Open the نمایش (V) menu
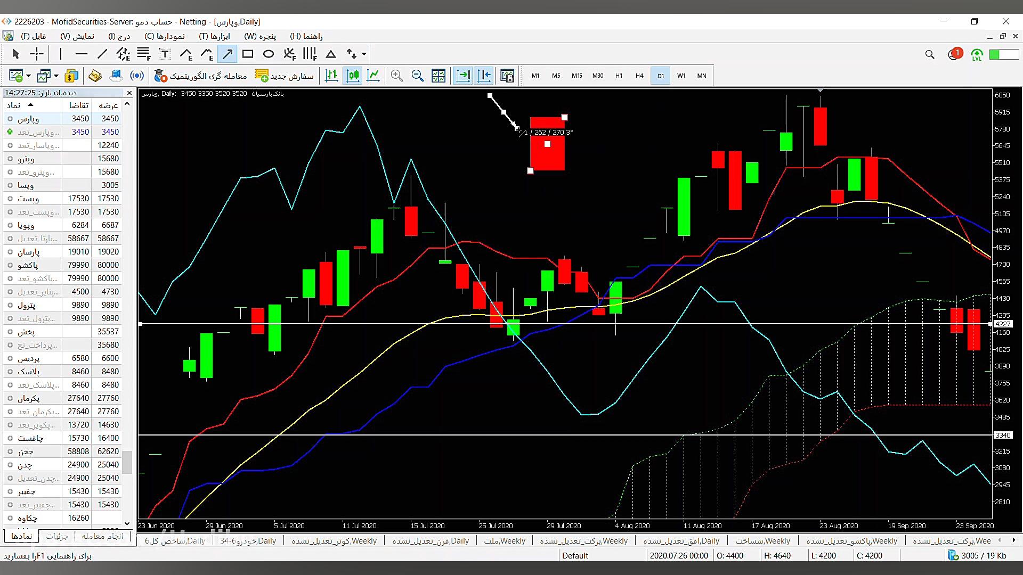 coord(77,36)
